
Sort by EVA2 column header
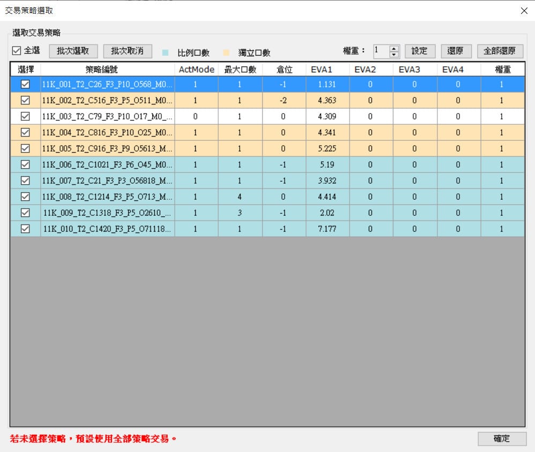point(371,70)
